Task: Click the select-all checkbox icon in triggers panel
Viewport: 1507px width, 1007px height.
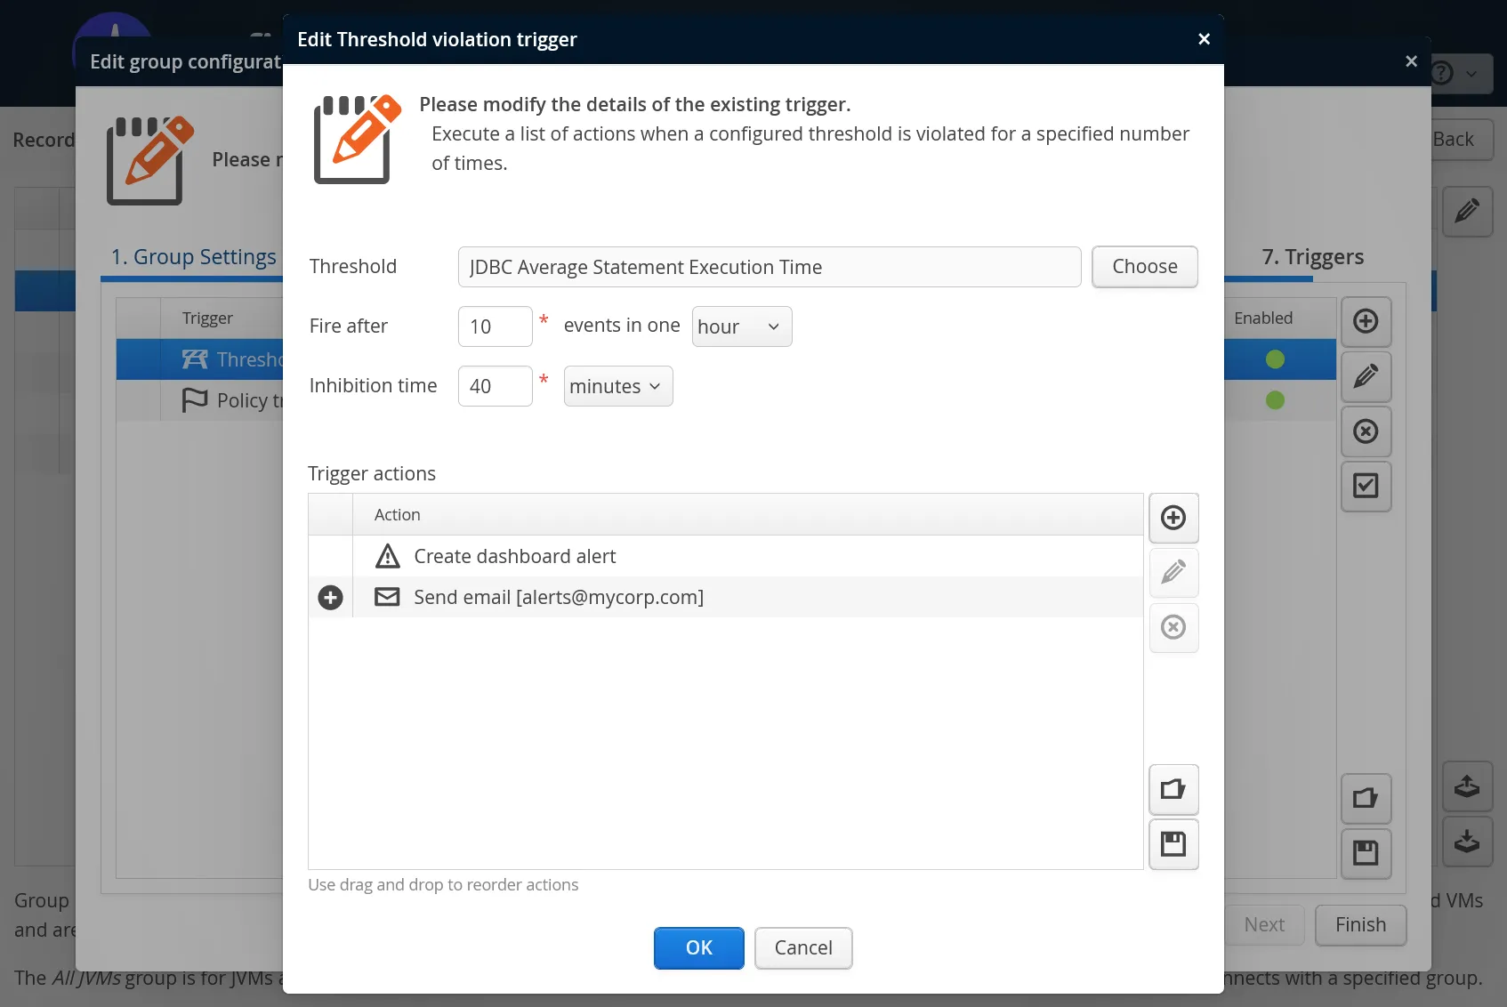Action: 1366,487
